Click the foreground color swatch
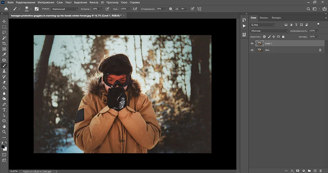The height and width of the screenshot is (173, 328). pyautogui.click(x=3, y=147)
